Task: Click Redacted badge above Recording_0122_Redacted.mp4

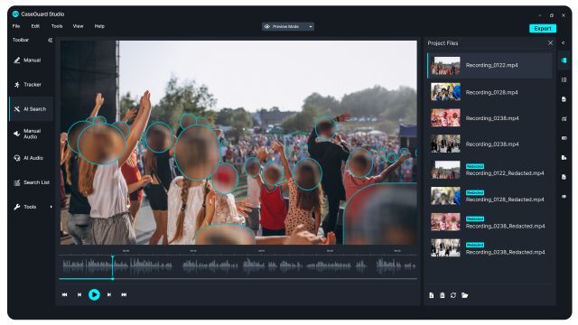Action: pyautogui.click(x=475, y=166)
